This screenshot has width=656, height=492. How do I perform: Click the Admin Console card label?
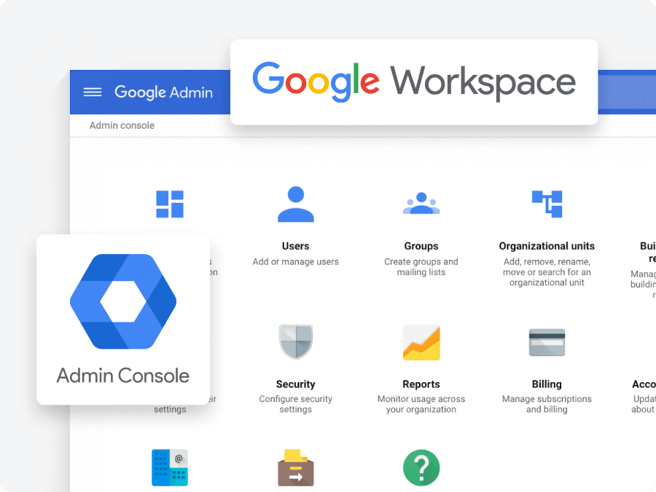(123, 376)
